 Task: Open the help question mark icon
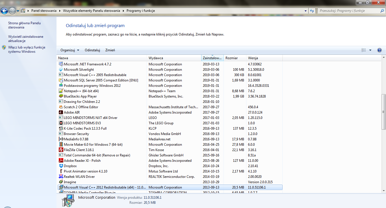[380, 50]
